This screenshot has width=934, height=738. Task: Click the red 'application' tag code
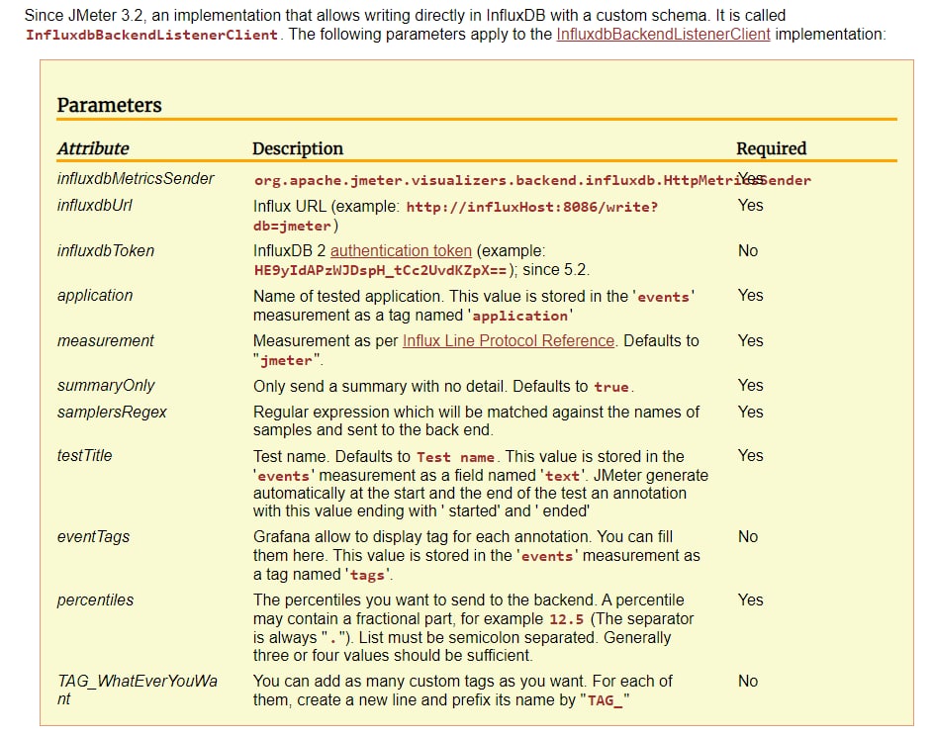(x=520, y=316)
